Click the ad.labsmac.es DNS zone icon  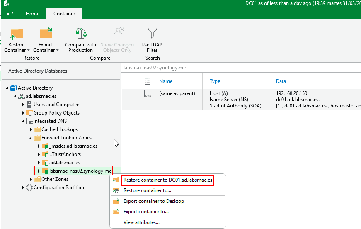click(45, 163)
